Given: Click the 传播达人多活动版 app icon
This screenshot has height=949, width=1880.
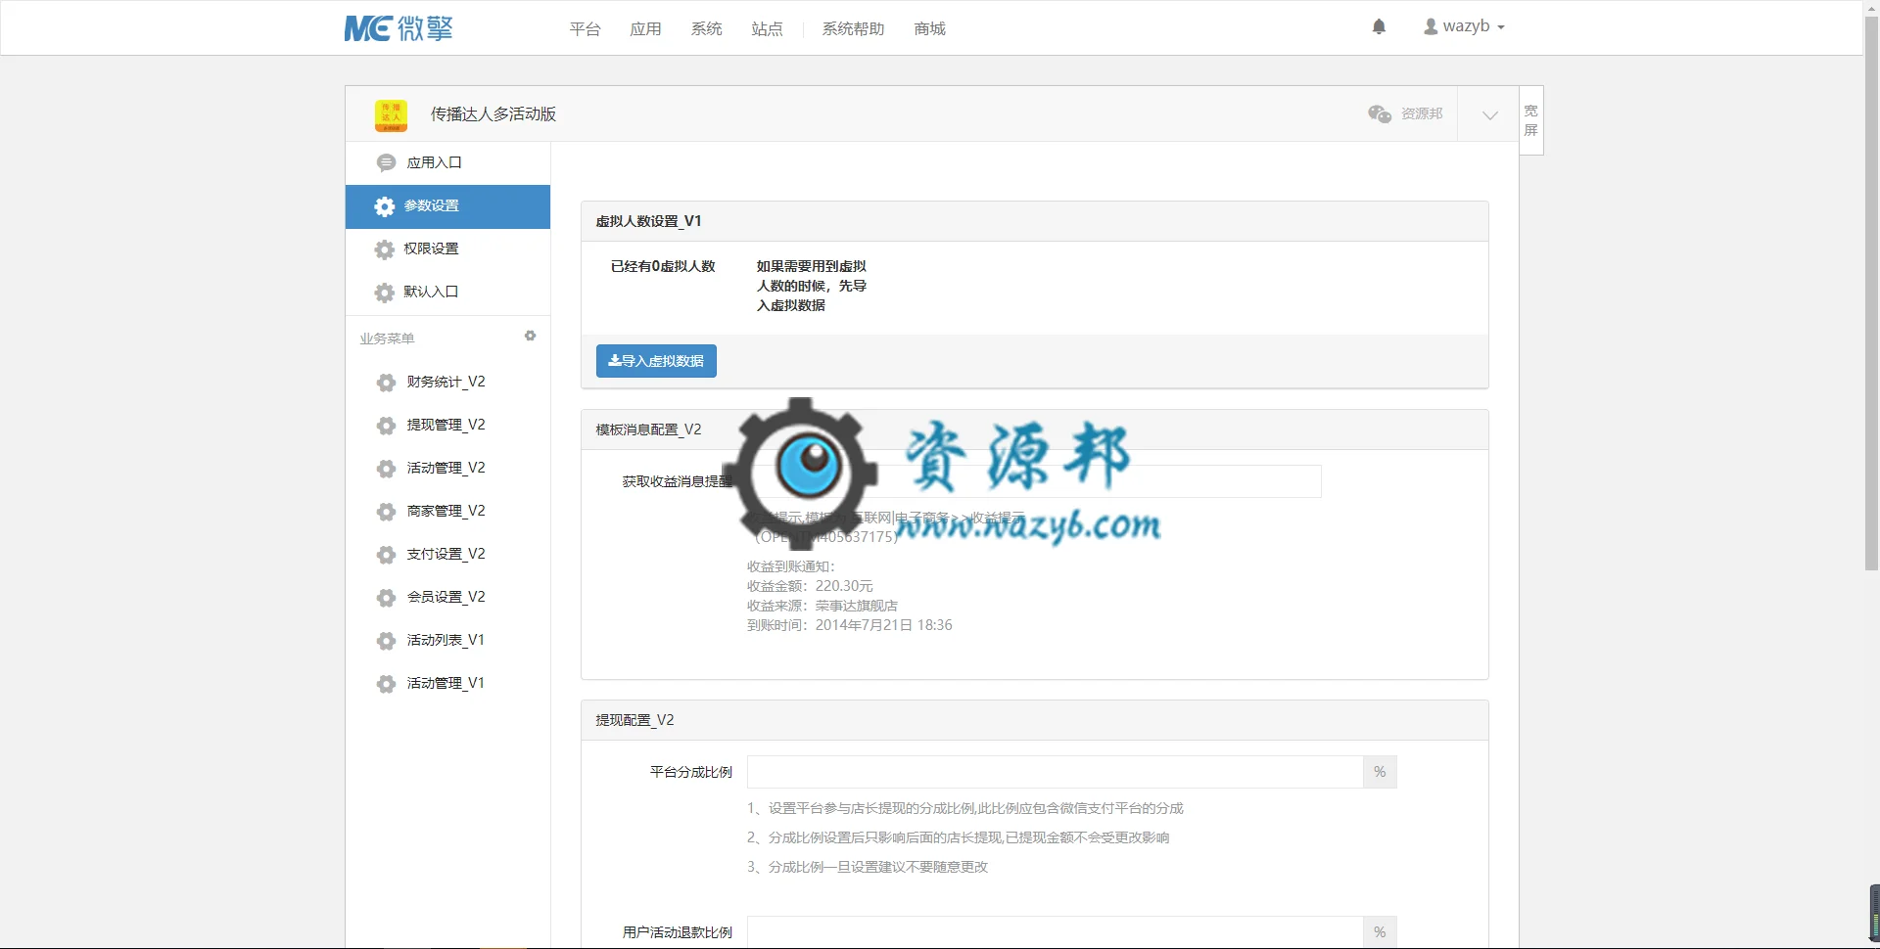Looking at the screenshot, I should point(391,114).
